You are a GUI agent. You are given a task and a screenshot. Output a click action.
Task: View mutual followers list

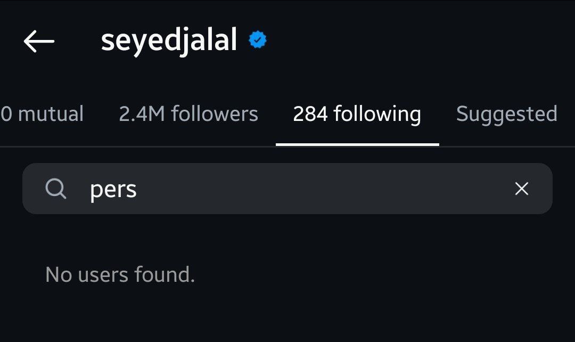[42, 114]
